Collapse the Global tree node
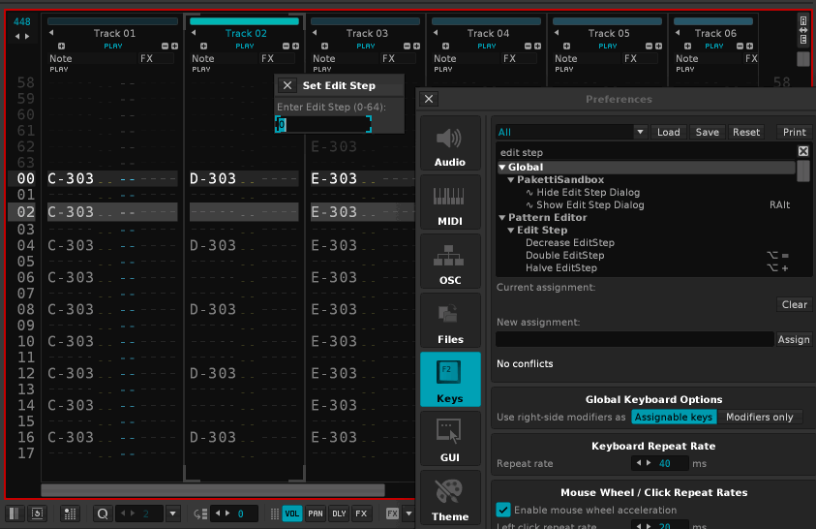This screenshot has width=816, height=529. pyautogui.click(x=502, y=168)
